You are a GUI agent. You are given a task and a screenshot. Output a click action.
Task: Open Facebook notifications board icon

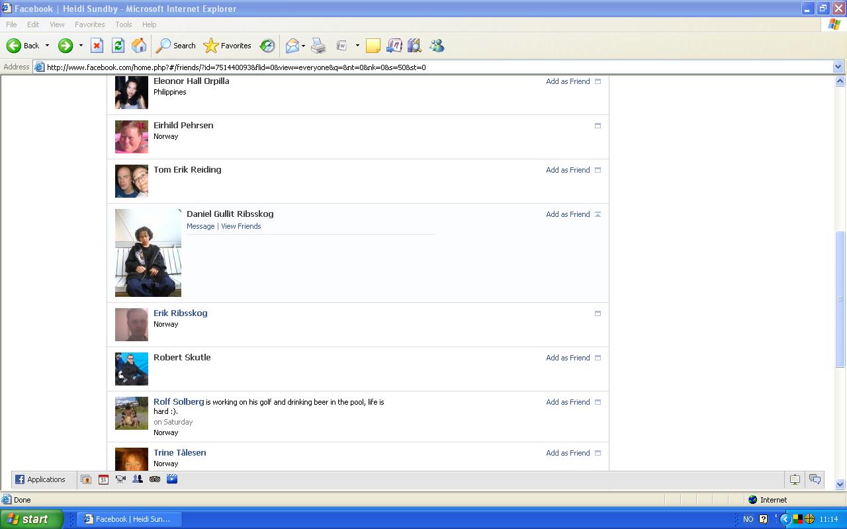coord(795,479)
